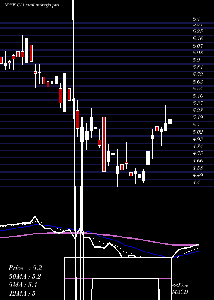Select the 5.19 price axis label
Image resolution: width=214 pixels, height=300 pixels.
point(198,117)
